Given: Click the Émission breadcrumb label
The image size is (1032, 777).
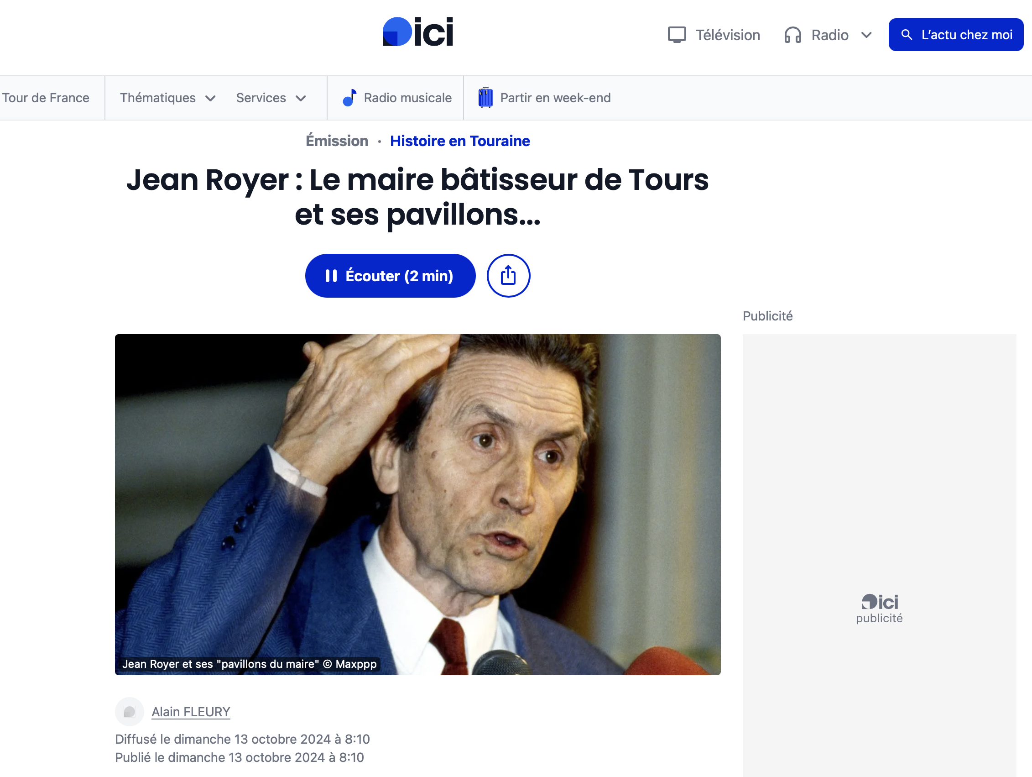Looking at the screenshot, I should (337, 141).
